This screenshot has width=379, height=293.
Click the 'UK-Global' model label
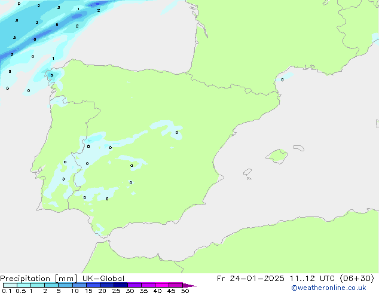103,279
